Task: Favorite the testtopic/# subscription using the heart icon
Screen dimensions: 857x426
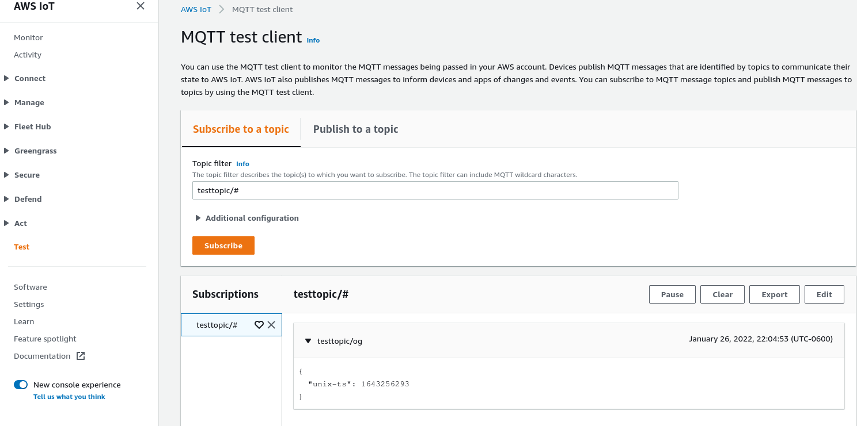Action: click(259, 324)
